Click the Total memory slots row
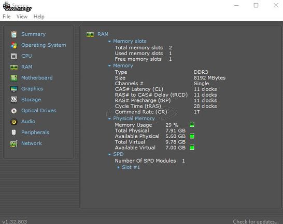The height and width of the screenshot is (224, 283). [143, 48]
